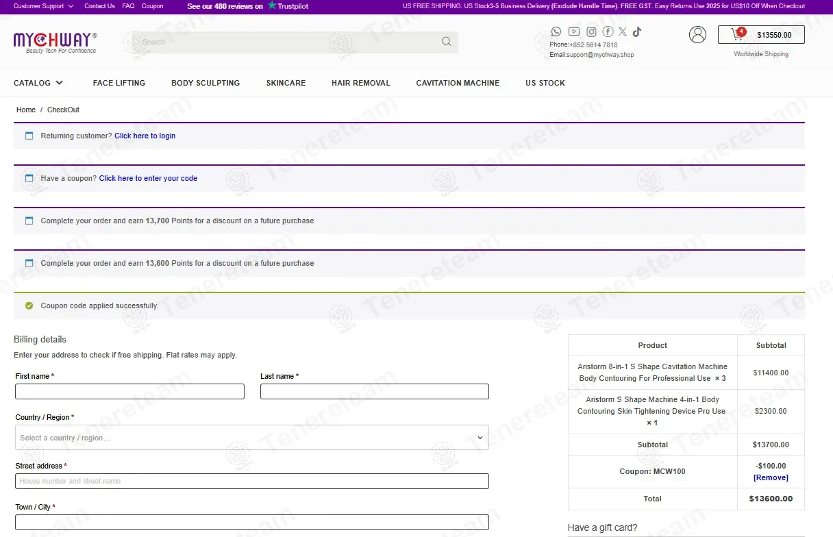
Task: Click the cart total $13550.00 button
Action: (761, 34)
